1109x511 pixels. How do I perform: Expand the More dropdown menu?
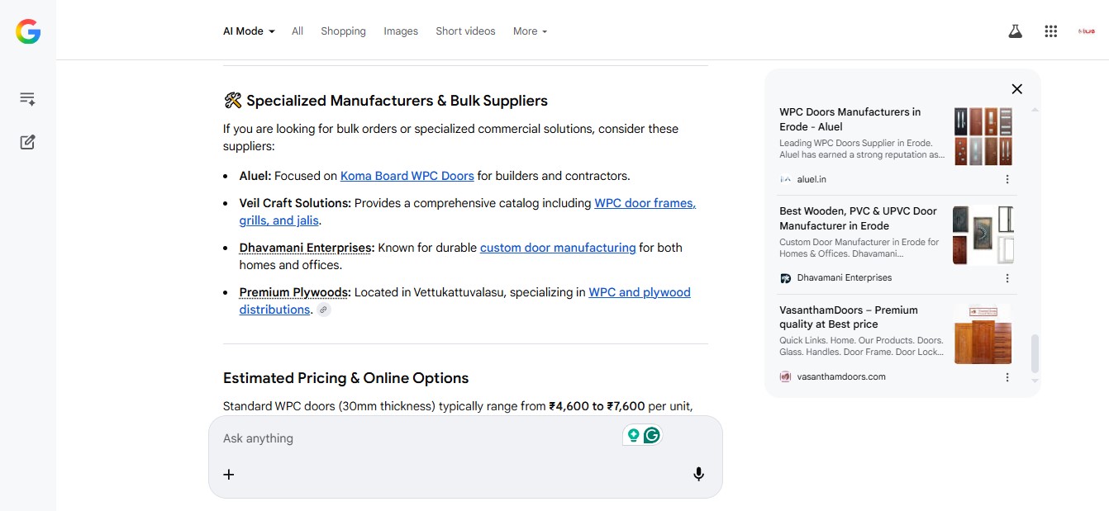(531, 31)
